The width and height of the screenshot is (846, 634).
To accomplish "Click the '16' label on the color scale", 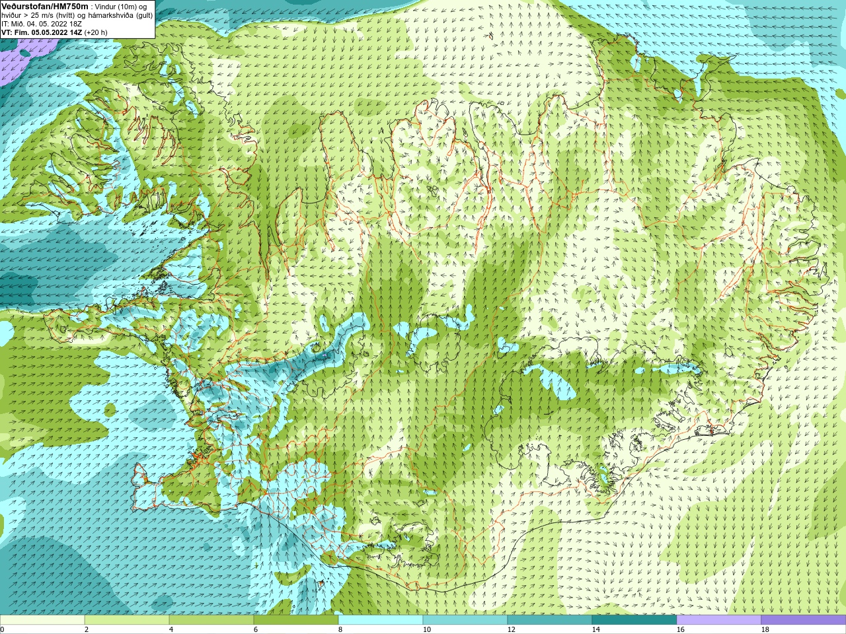I will point(681,629).
